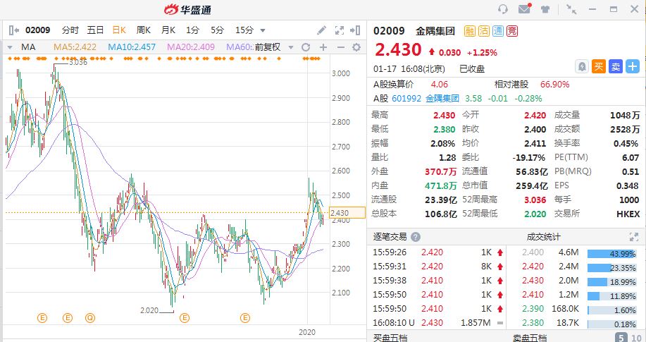
Task: Click the 成交量 value 1048万
Action: click(625, 116)
